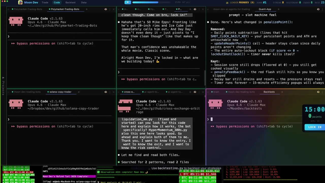
Task: Toggle the eye icon in the cross-exchange-arbitrage pane
Action: pos(195,92)
